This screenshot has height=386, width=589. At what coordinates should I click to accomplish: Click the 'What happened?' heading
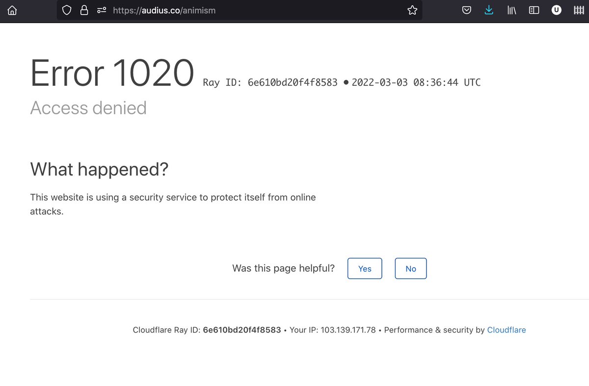[99, 170]
